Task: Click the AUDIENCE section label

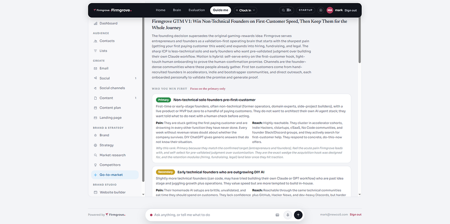Action: (x=101, y=33)
